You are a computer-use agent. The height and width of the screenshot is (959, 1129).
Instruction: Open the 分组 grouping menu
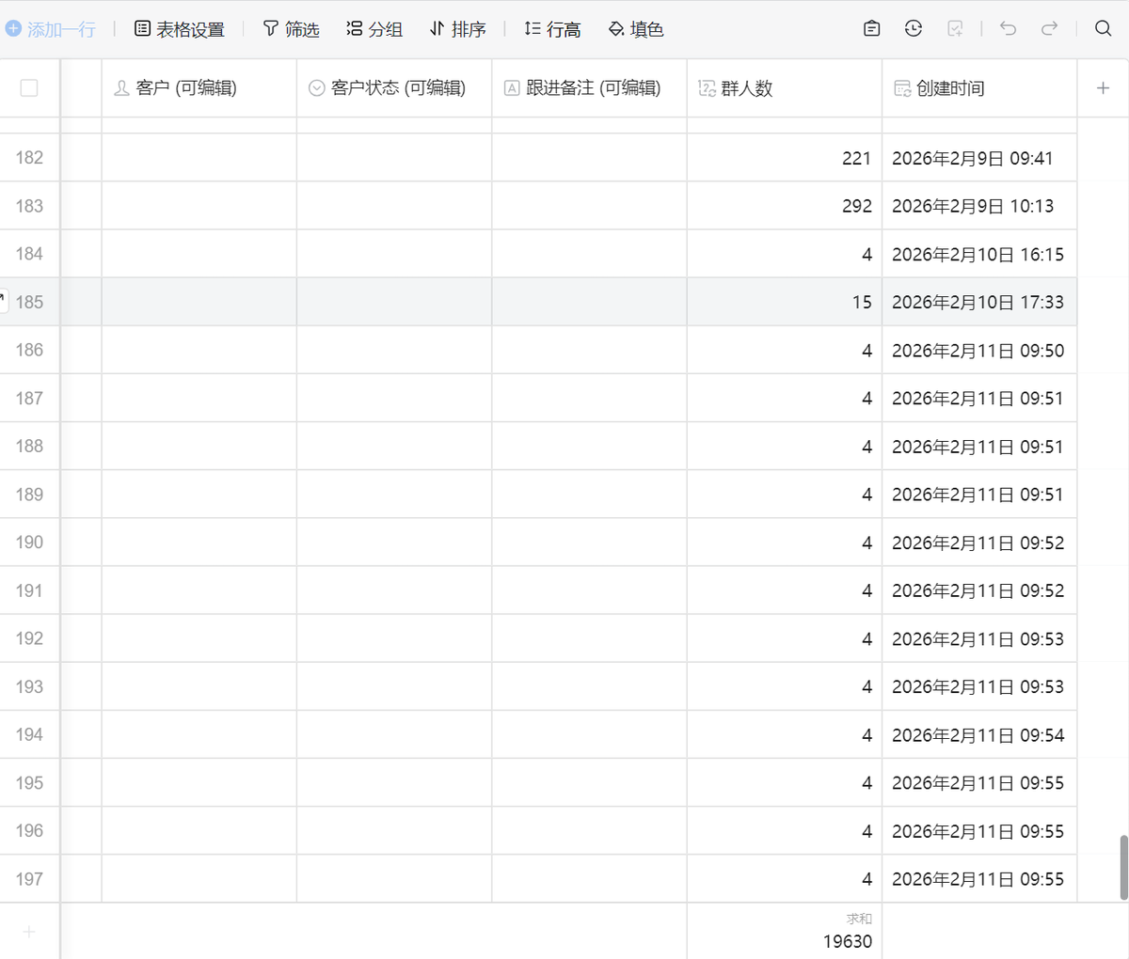coord(374,29)
